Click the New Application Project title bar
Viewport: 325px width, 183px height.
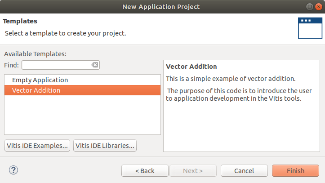(x=161, y=7)
